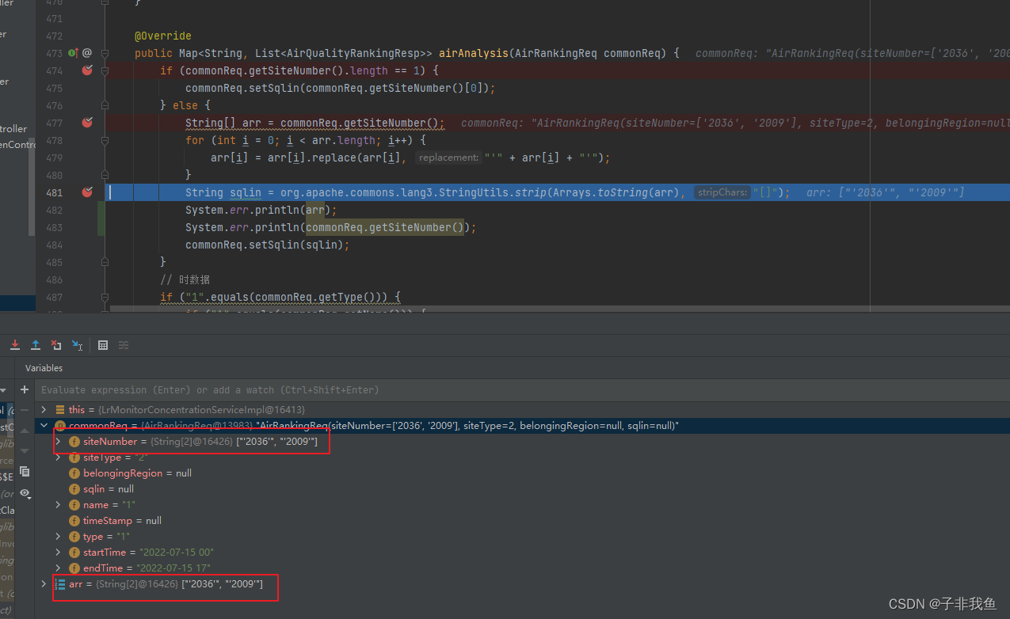The height and width of the screenshot is (619, 1010).
Task: Click the array icon beside arr variable
Action: pyautogui.click(x=60, y=584)
